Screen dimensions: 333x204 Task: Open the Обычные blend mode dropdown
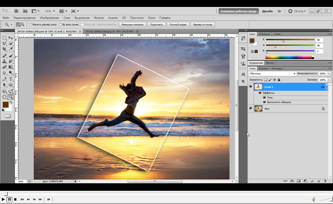(272, 74)
